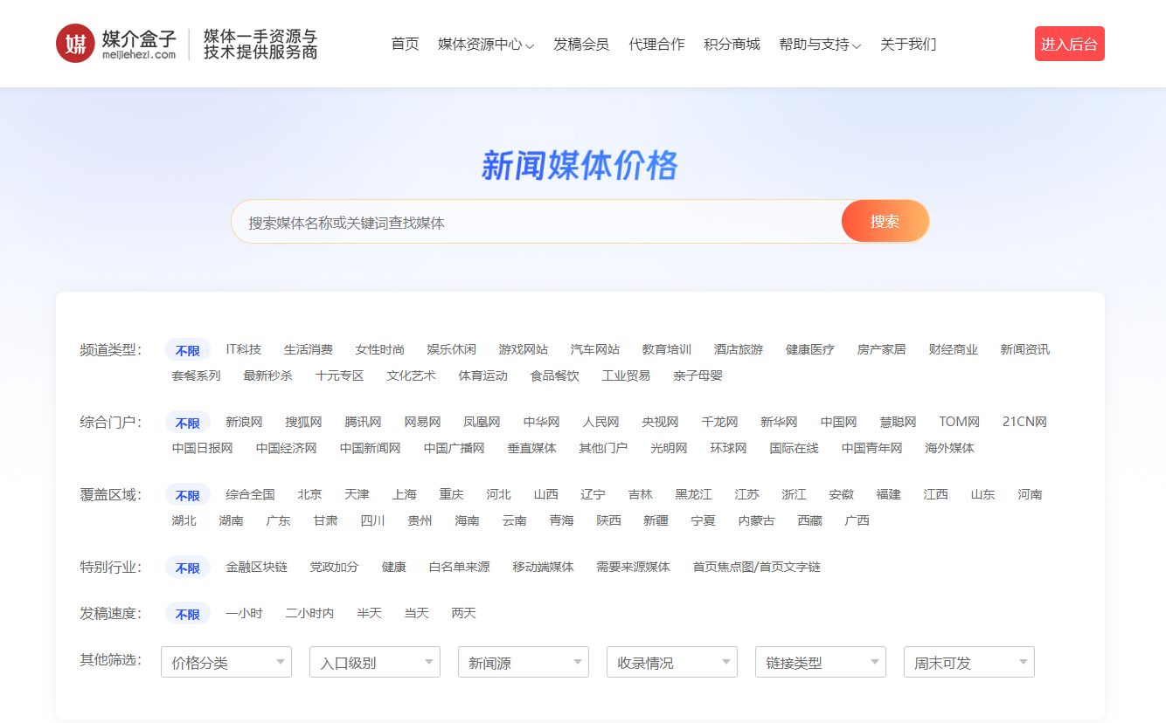This screenshot has width=1166, height=723.
Task: Filter channel by IT科技
Action: click(x=243, y=349)
